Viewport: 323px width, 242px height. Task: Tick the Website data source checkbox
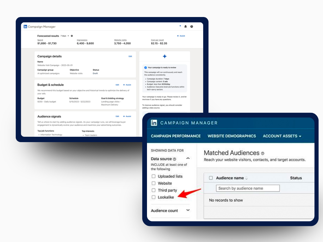coord(154,183)
